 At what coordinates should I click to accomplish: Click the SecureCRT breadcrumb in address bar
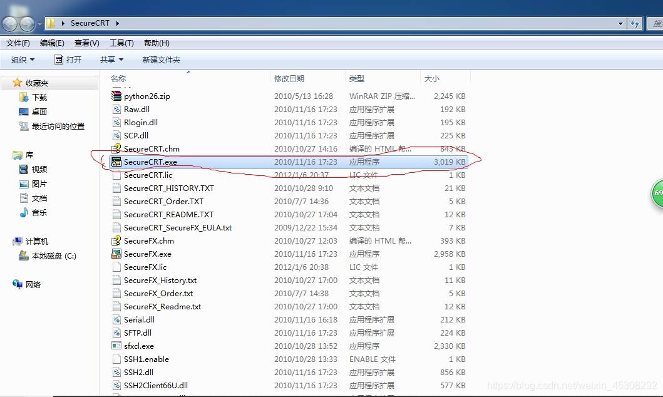coord(90,23)
